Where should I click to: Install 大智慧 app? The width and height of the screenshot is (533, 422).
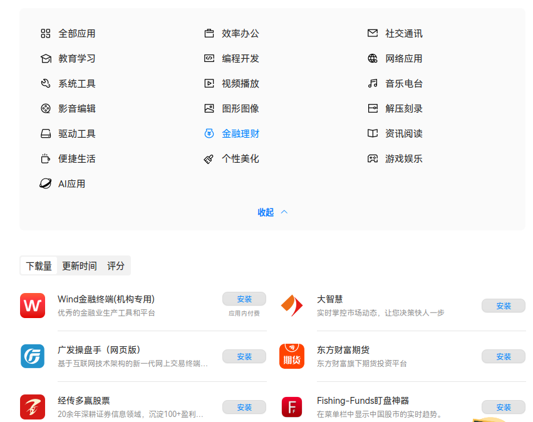point(504,306)
